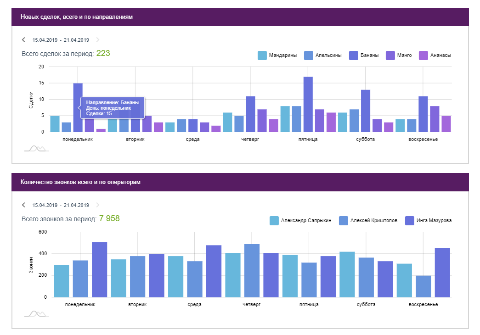Screen dimensions: 480x335
Task: Toggle Алексей Криштопов in the calls legend
Action: pos(368,221)
